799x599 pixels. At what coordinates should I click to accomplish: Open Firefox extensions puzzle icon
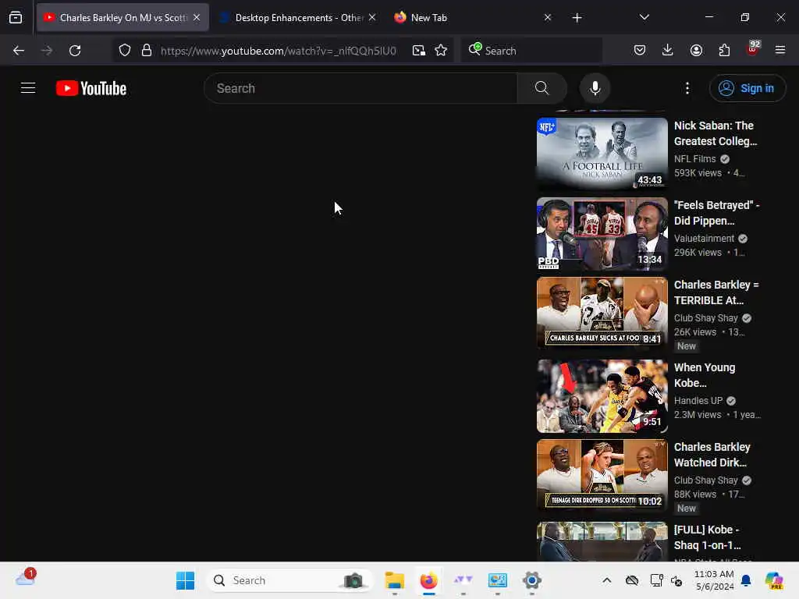click(724, 50)
